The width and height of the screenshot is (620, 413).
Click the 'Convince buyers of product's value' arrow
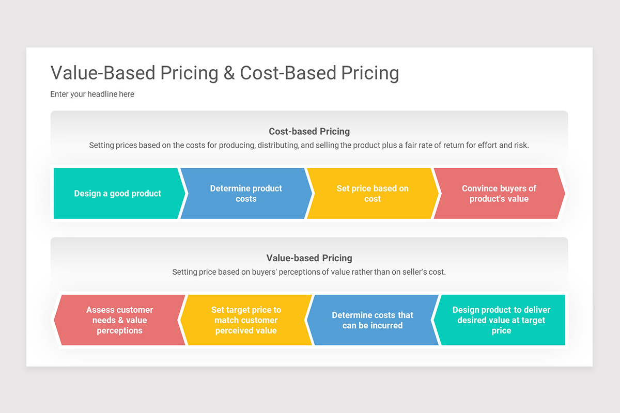(x=499, y=194)
